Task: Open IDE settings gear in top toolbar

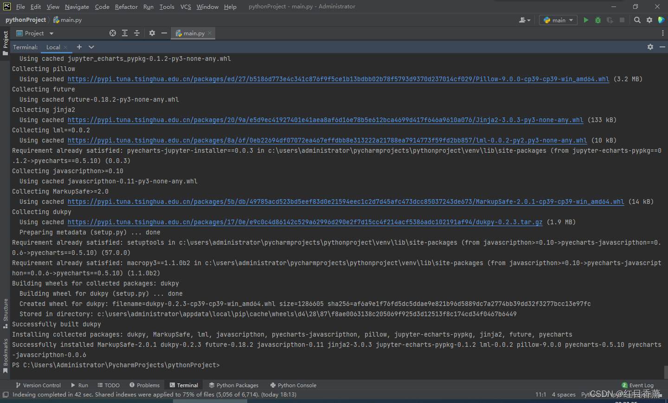Action: [649, 20]
